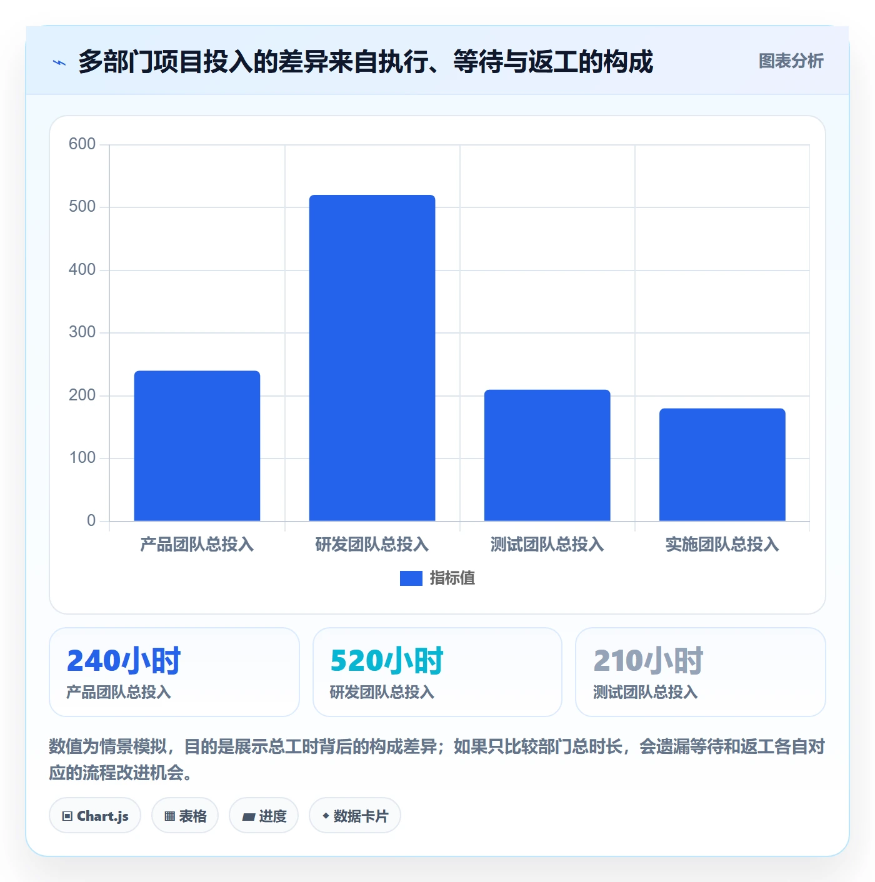Click the 500 y-axis tick label
This screenshot has height=882, width=875.
pyautogui.click(x=82, y=207)
